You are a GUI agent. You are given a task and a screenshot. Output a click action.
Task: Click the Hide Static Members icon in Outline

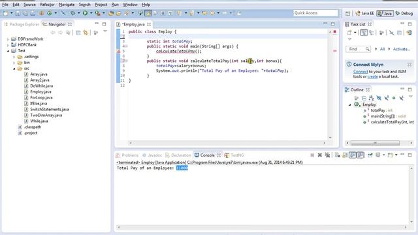coord(386,98)
